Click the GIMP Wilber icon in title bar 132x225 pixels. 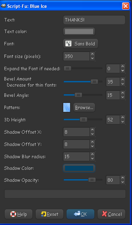(3, 6)
